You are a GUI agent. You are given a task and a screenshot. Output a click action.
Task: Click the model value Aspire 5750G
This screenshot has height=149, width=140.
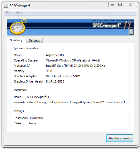click(x=55, y=55)
